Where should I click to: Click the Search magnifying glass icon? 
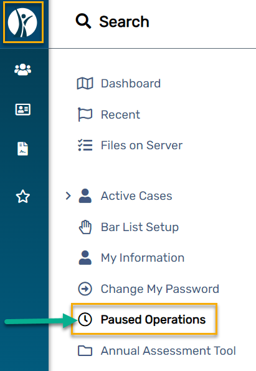[83, 21]
